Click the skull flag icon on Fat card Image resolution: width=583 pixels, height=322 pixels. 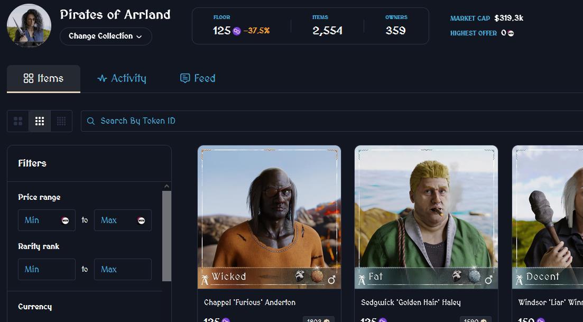(457, 276)
